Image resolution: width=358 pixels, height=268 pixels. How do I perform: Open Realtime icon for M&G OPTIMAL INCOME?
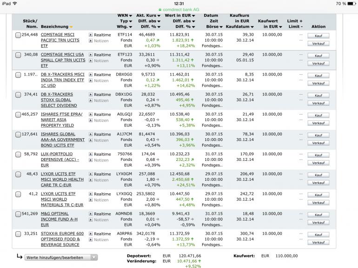[x=91, y=214]
